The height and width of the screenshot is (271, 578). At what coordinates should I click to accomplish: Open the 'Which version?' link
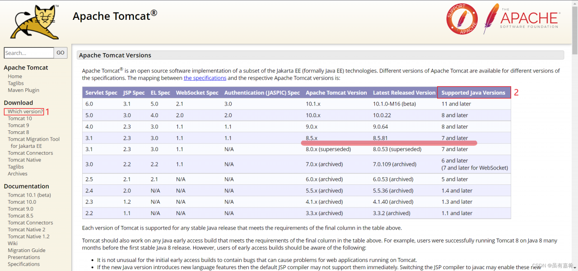tap(25, 111)
